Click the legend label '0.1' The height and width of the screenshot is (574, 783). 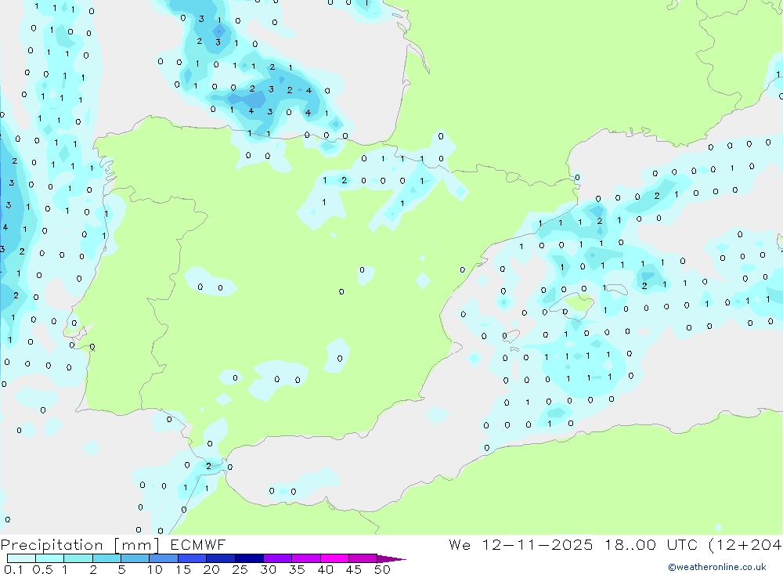[13, 569]
